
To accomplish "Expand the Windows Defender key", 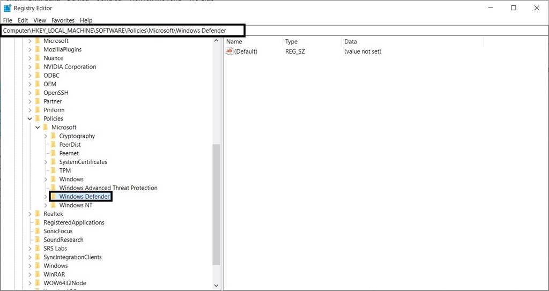I will 46,197.
